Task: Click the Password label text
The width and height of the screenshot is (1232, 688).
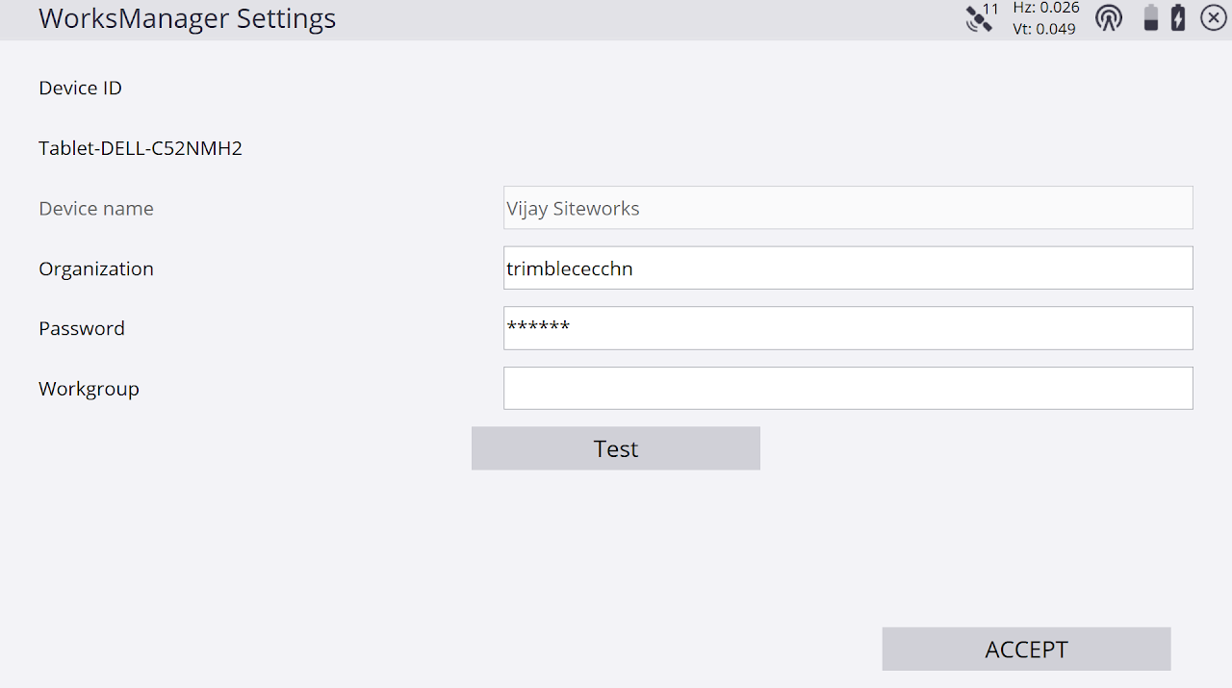Action: click(82, 328)
